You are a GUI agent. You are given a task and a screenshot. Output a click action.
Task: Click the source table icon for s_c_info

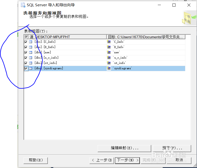click(31, 58)
